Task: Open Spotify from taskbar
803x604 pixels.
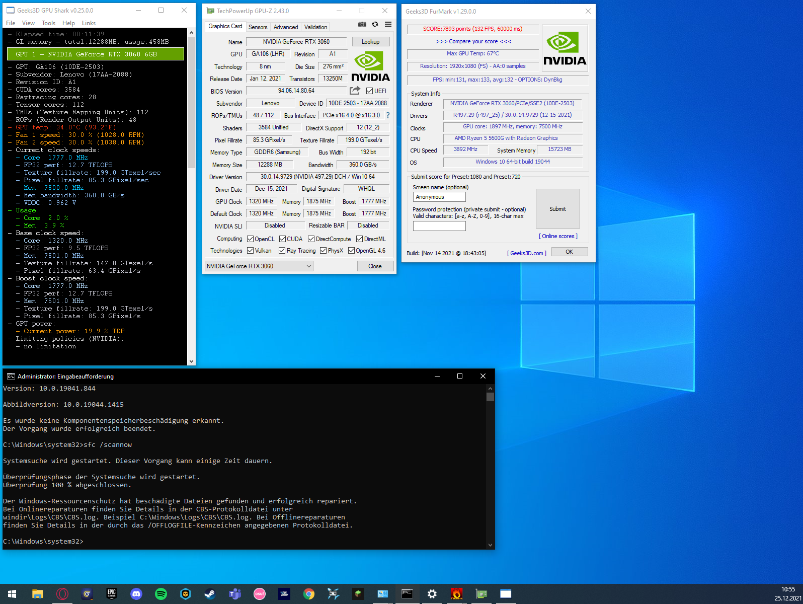Action: pyautogui.click(x=160, y=594)
